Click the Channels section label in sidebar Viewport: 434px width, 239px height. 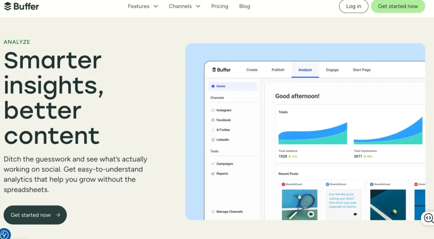click(x=217, y=98)
